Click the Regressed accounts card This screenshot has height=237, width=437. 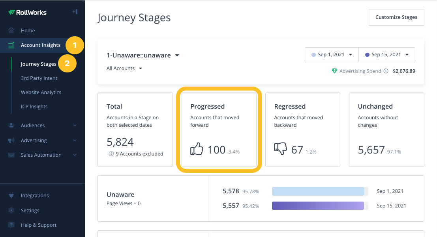[303, 130]
